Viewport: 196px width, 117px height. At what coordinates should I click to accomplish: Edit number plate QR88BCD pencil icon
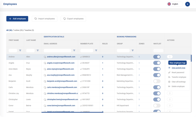pyautogui.click(x=81, y=57)
